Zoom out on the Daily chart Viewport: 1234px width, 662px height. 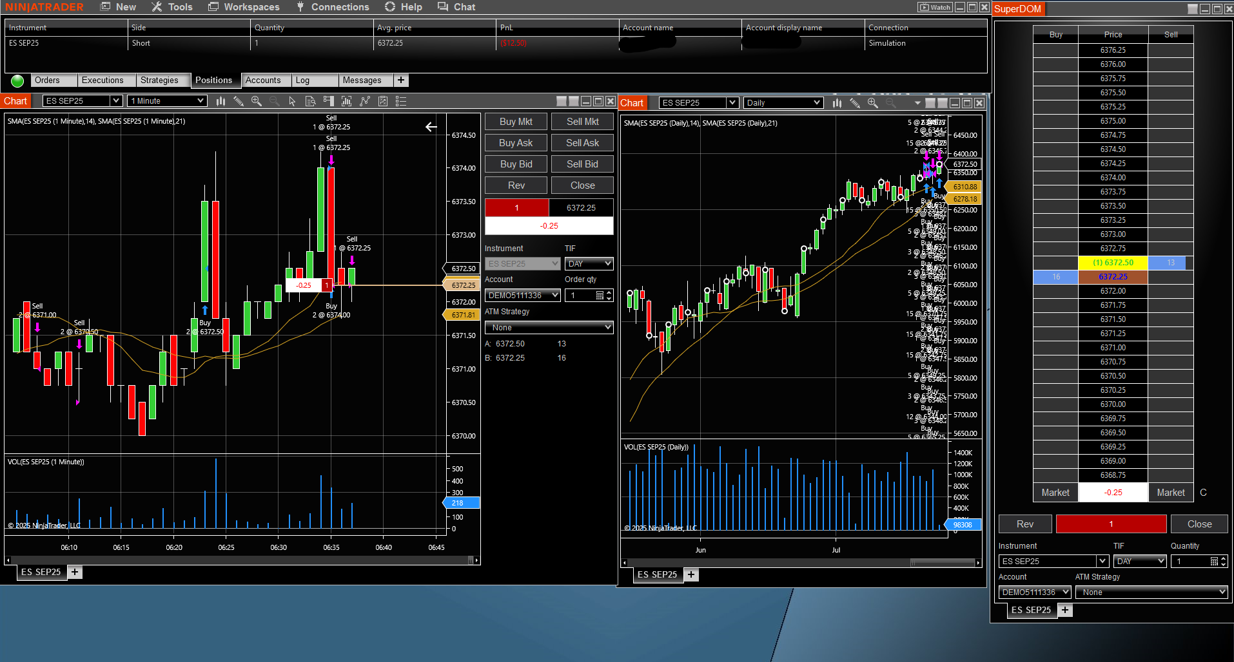891,103
